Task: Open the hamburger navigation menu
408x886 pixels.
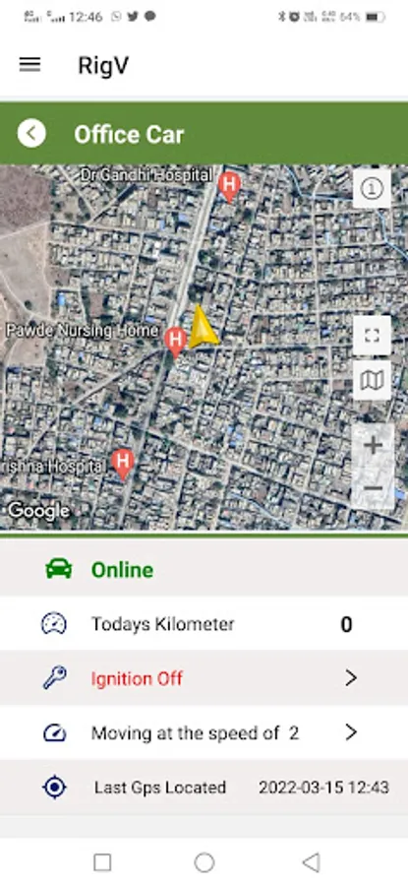Action: pos(29,65)
